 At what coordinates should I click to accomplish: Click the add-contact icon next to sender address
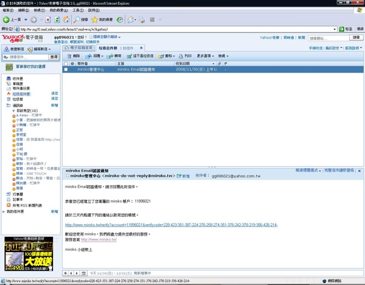pos(179,176)
